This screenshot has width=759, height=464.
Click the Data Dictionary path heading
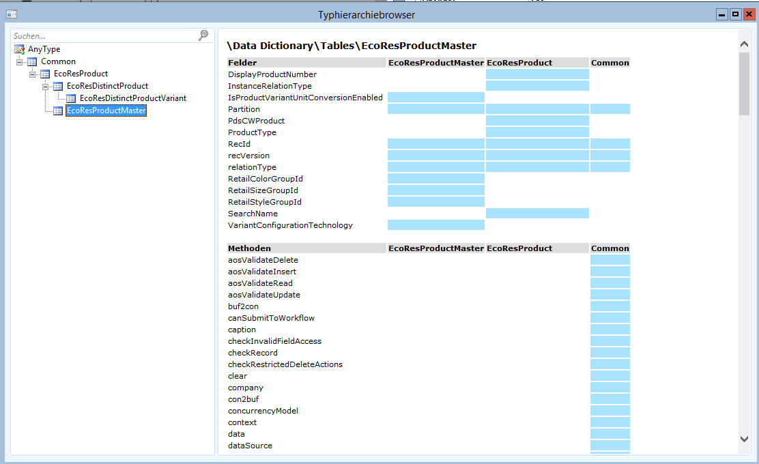point(352,46)
